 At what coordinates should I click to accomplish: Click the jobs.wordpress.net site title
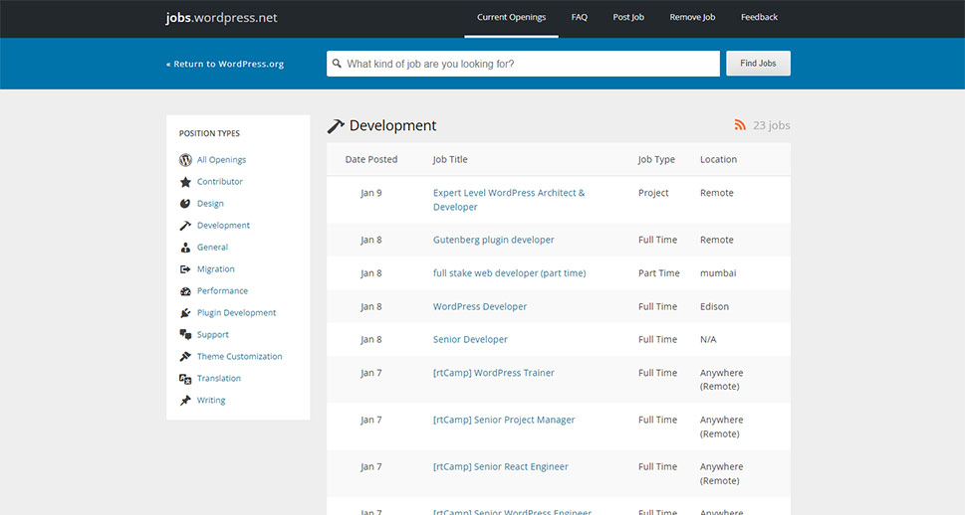pyautogui.click(x=221, y=18)
